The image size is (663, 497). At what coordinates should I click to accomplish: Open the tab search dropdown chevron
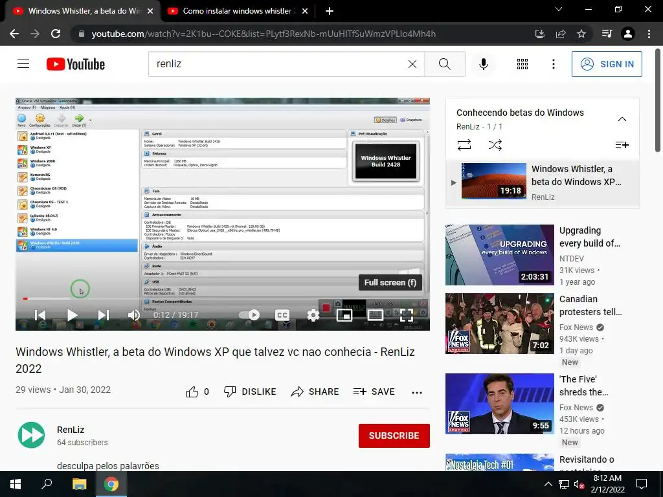pyautogui.click(x=559, y=9)
